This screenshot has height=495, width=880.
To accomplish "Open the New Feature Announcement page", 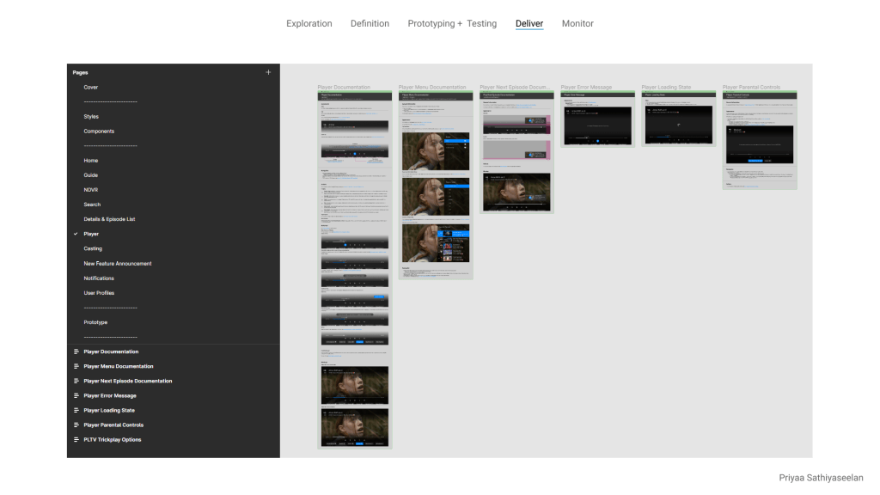I will [118, 264].
